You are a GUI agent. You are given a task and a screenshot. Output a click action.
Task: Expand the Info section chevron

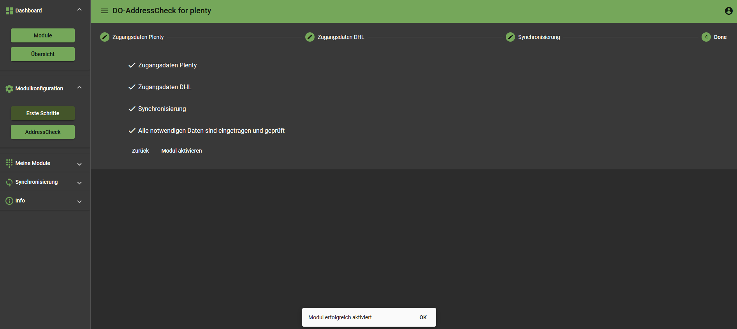point(79,202)
